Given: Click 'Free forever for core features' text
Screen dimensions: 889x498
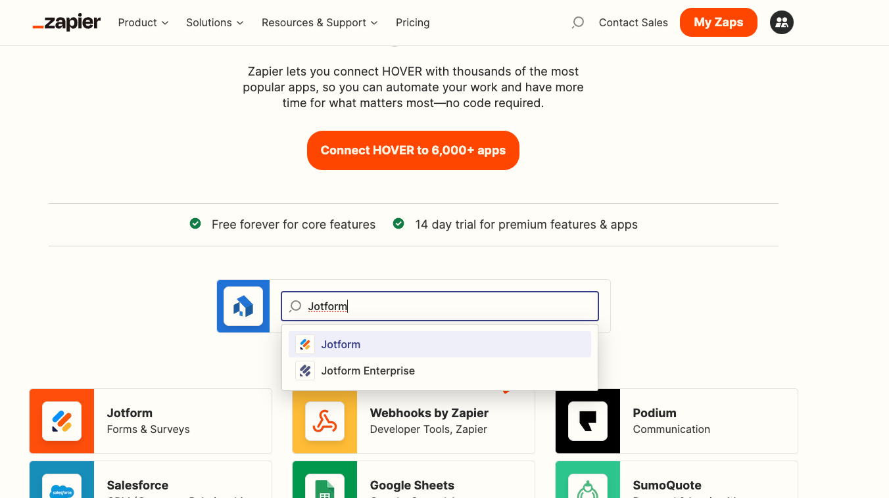Looking at the screenshot, I should pos(293,225).
